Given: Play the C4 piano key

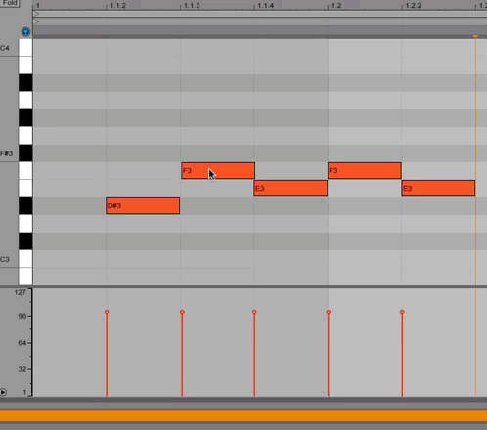Looking at the screenshot, I should pyautogui.click(x=25, y=48).
